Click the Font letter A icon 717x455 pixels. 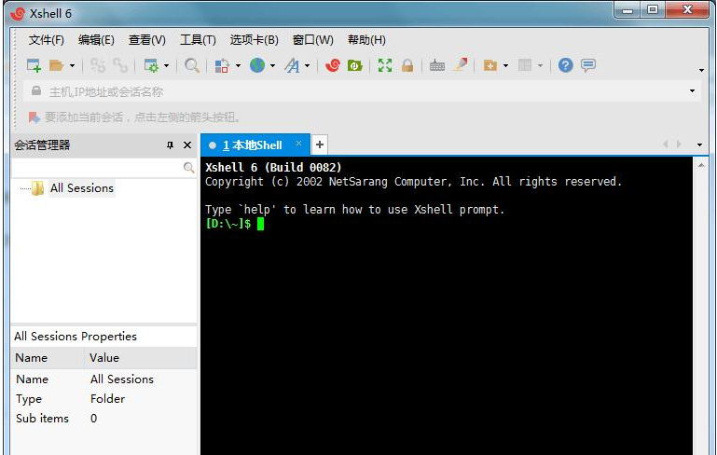[x=292, y=65]
